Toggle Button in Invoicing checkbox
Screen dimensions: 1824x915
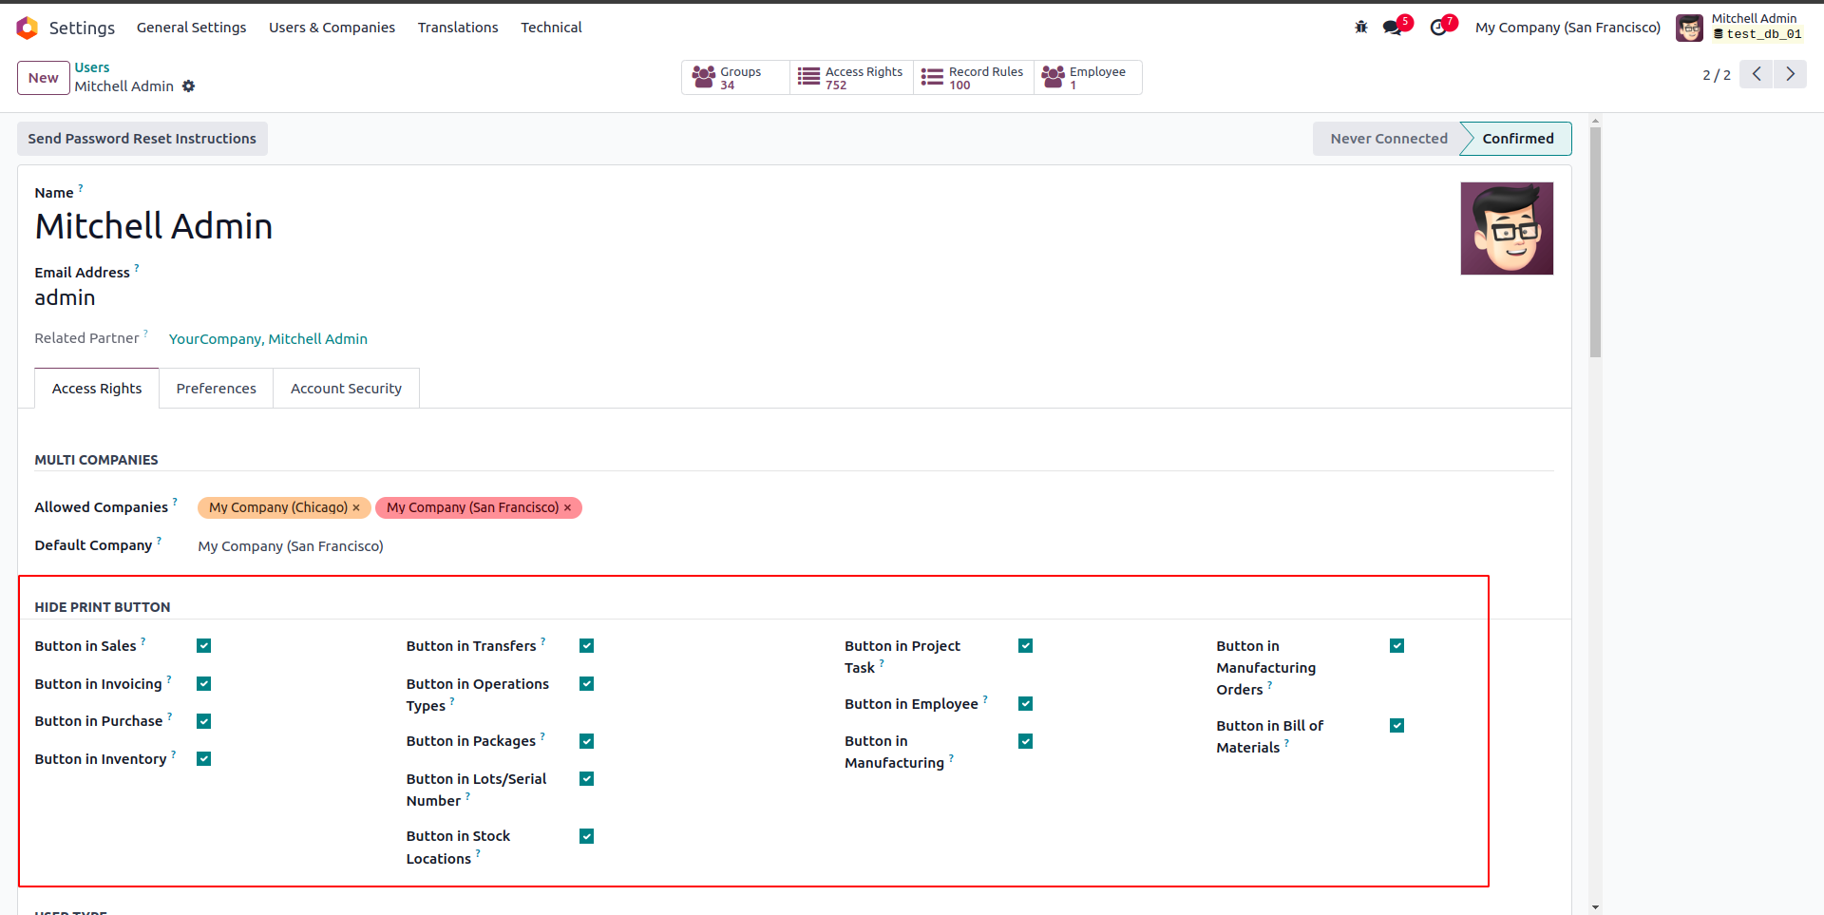[x=203, y=684]
